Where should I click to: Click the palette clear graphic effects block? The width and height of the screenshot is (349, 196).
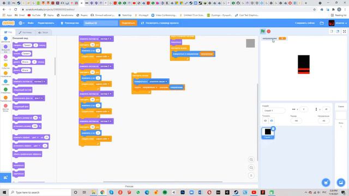point(27,154)
